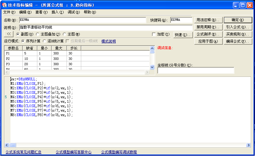The image size is (255, 156).
Task: Collapse panel with the << button
Action: pyautogui.click(x=9, y=34)
